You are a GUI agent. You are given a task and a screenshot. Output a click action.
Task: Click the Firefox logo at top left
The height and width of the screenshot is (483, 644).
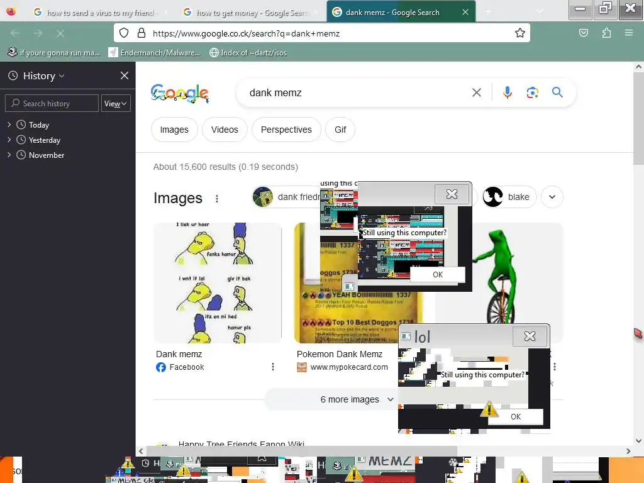tap(11, 11)
